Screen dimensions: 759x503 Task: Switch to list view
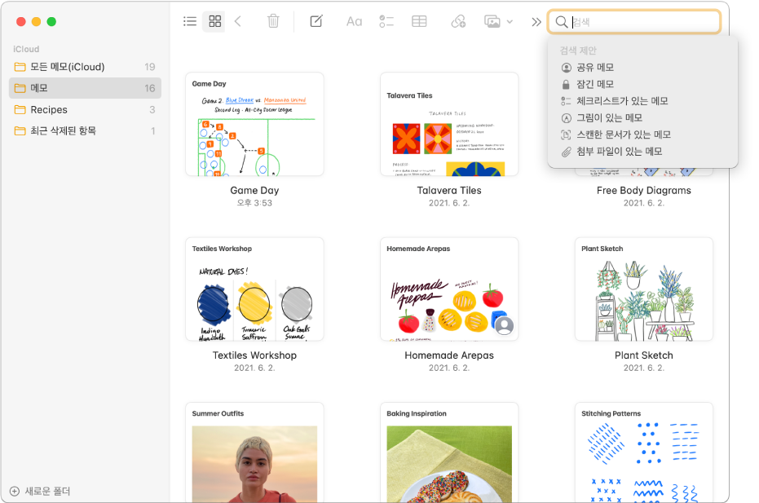point(190,21)
